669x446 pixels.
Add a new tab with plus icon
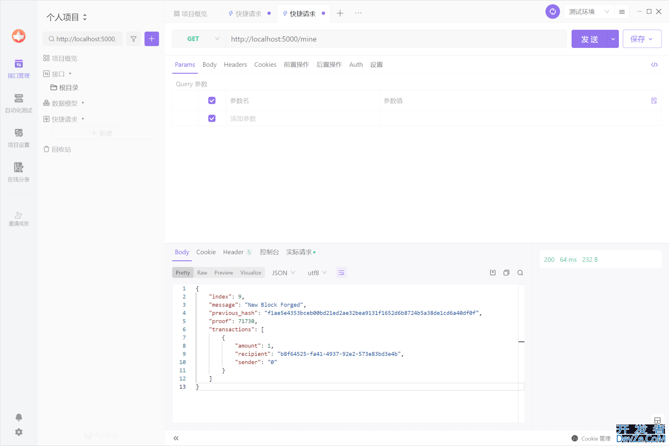[x=340, y=13]
